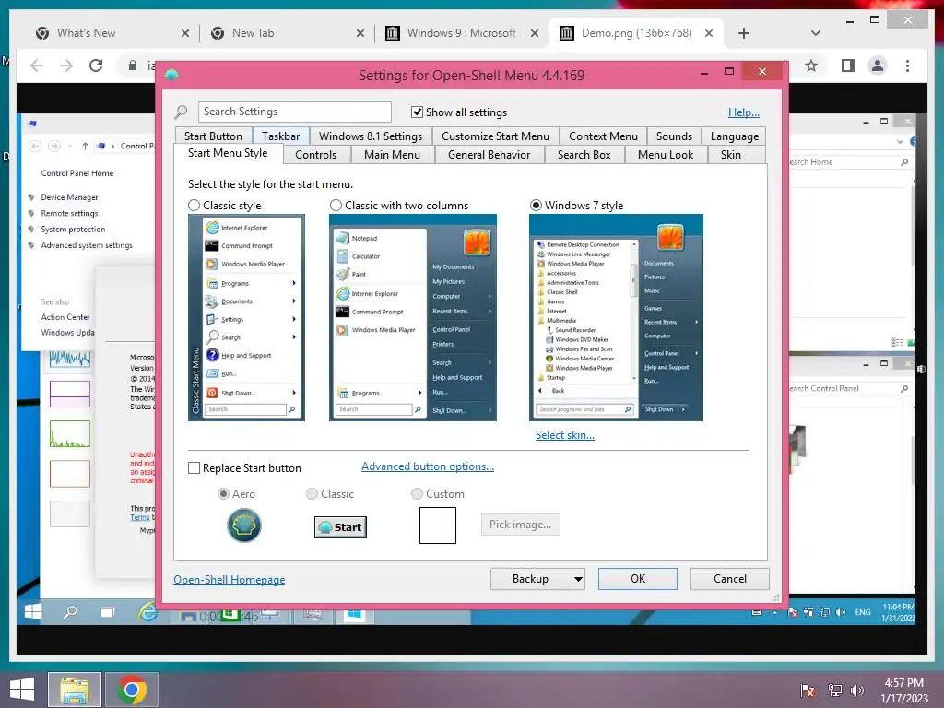Click the Chrome forward arrow icon
Viewport: 944px width, 708px height.
click(66, 65)
